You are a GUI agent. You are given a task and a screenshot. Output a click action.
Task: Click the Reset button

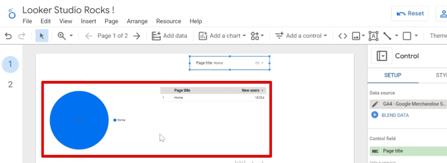click(x=410, y=13)
